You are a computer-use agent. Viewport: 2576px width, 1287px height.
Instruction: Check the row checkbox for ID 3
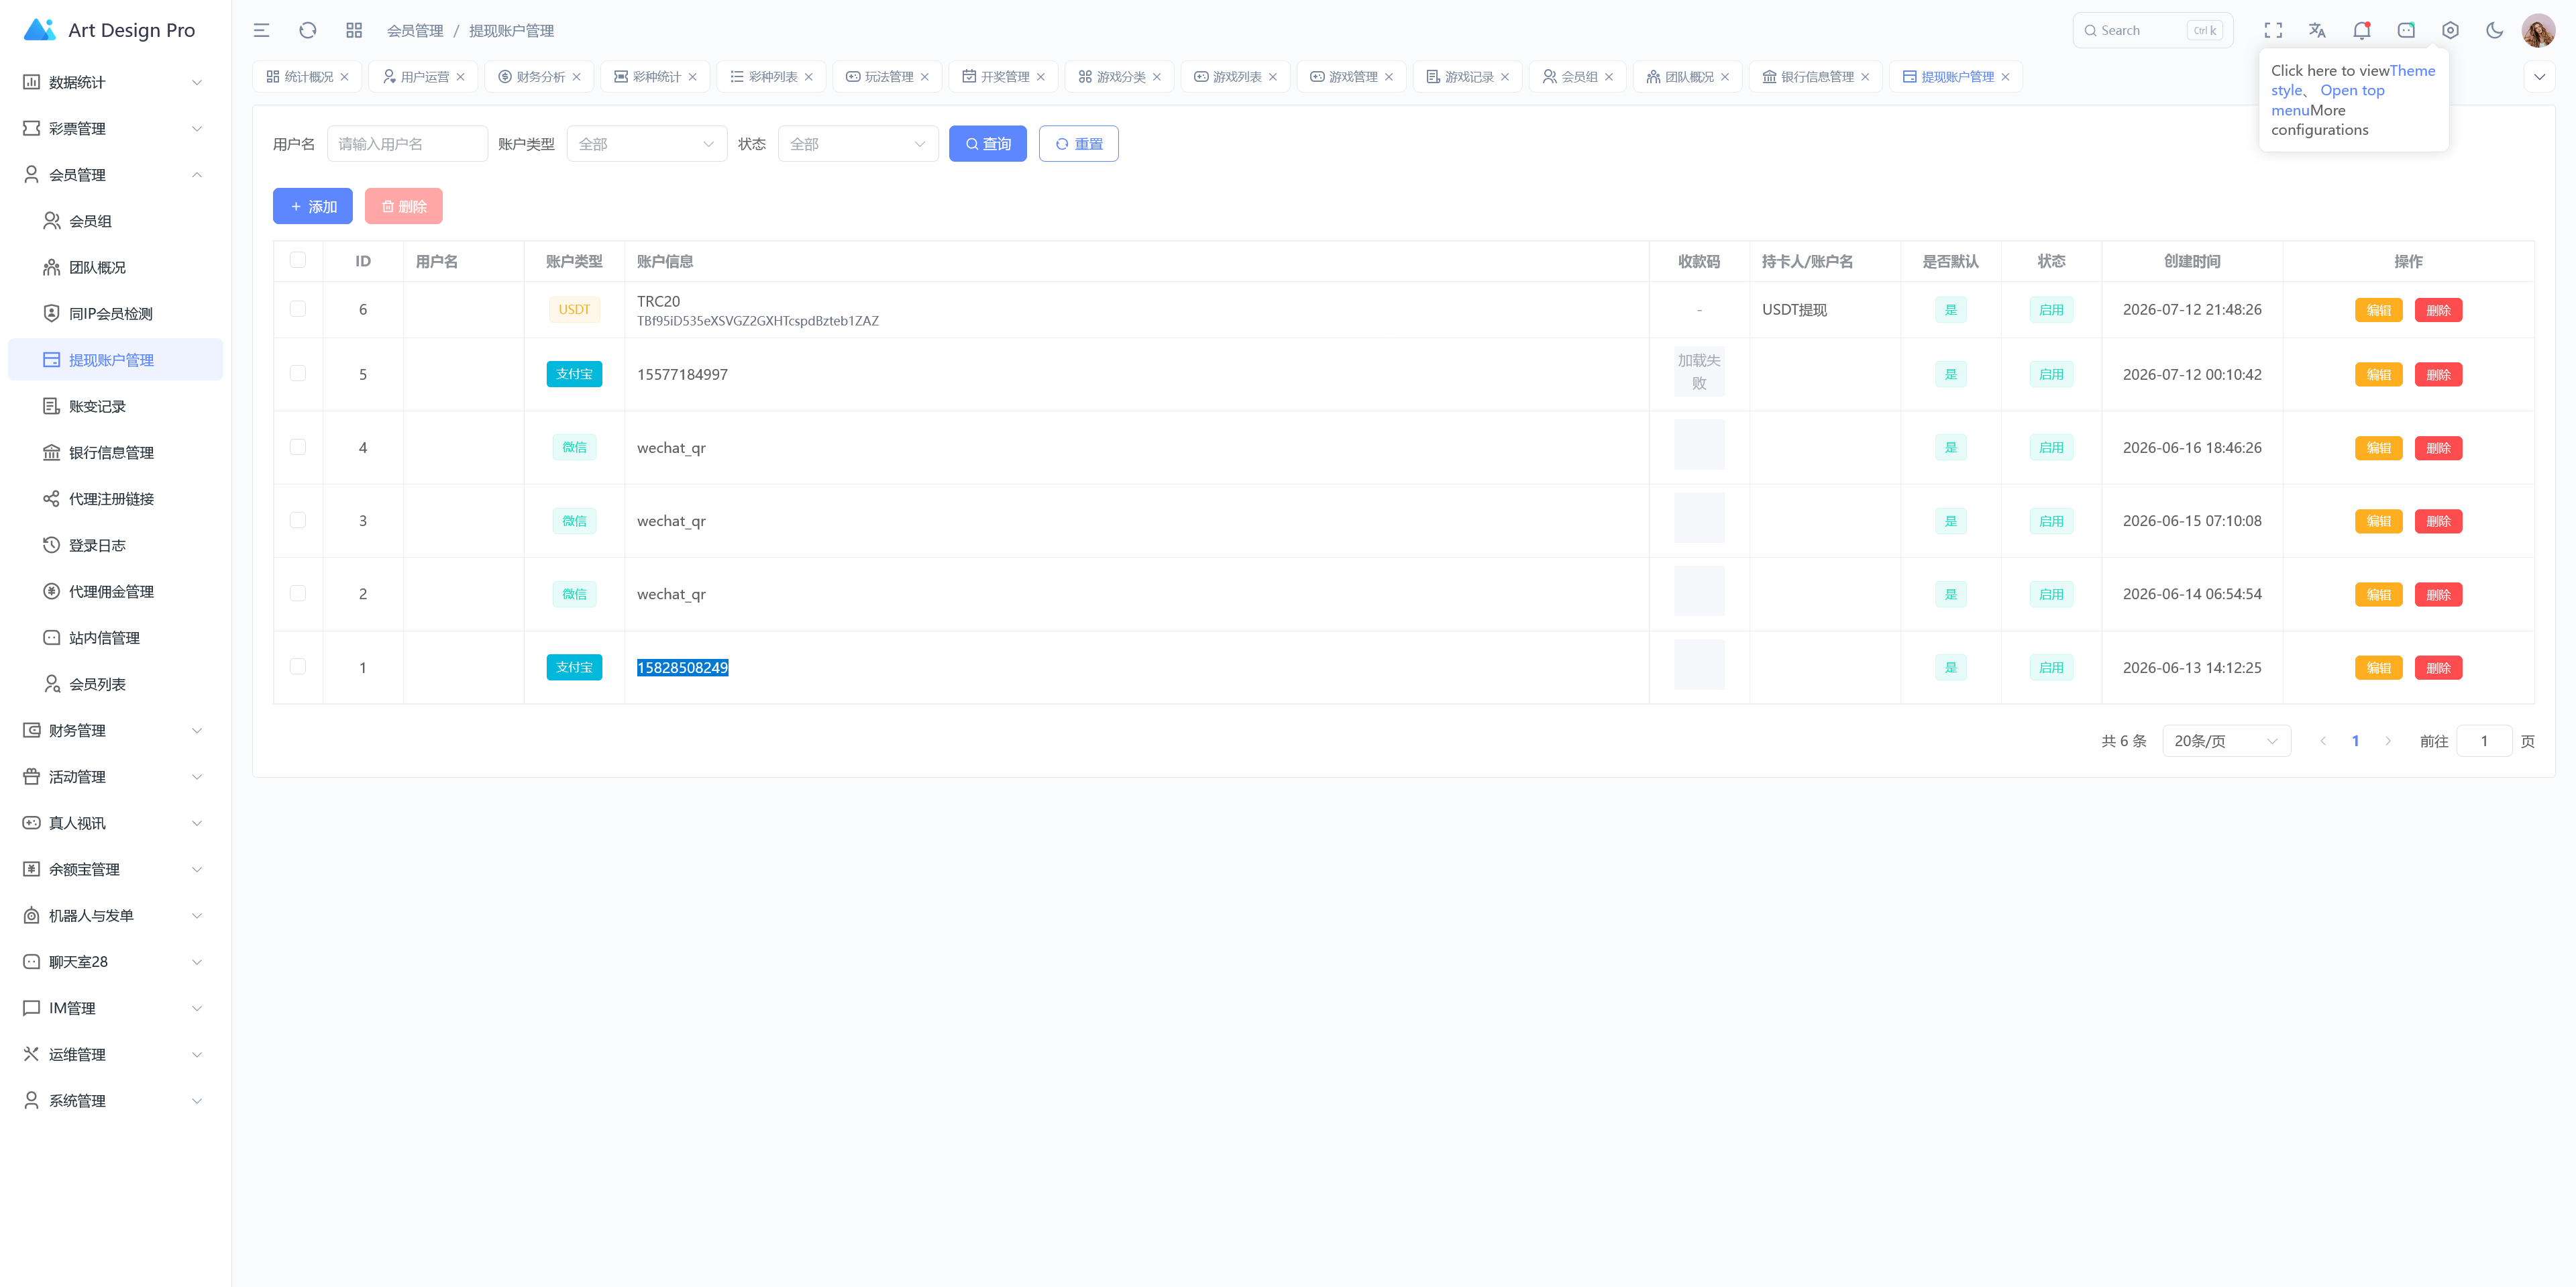[298, 520]
